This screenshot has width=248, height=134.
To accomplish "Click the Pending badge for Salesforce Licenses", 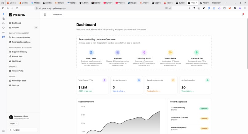I will tap(204, 119).
